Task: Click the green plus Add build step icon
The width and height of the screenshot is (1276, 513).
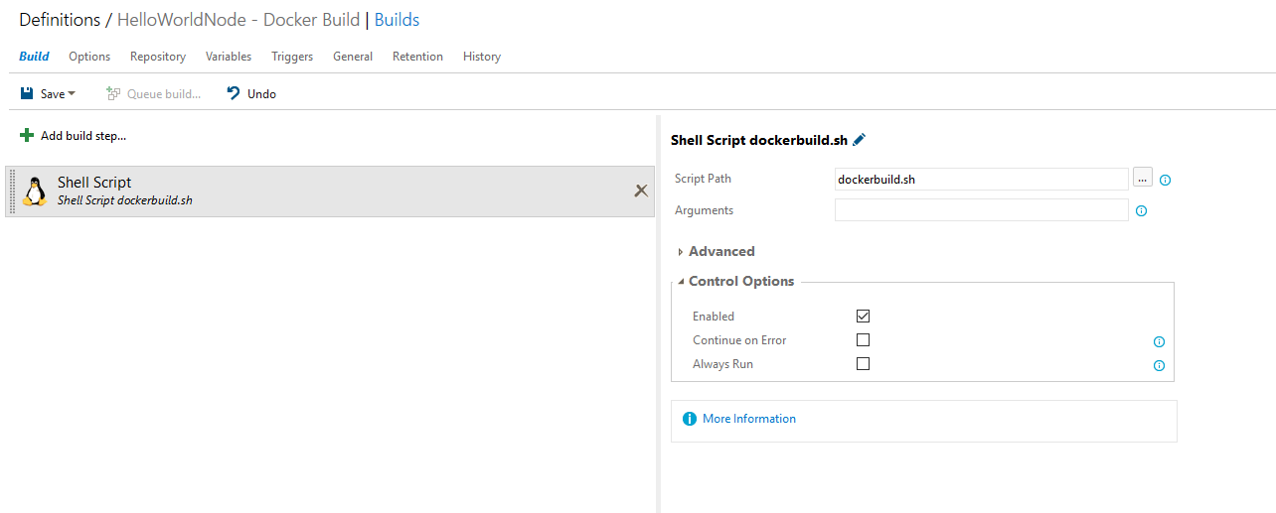Action: [27, 136]
